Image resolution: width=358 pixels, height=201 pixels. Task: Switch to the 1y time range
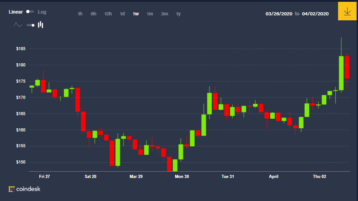tap(178, 14)
